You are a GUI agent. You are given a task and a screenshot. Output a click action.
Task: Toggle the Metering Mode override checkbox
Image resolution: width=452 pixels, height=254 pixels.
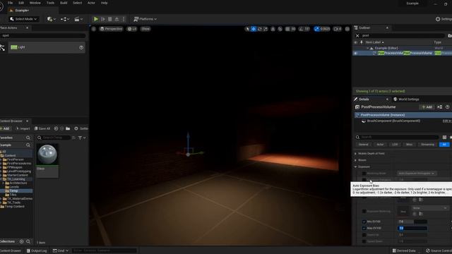[364, 174]
